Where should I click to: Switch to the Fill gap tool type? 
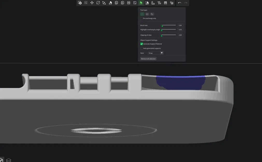tap(152, 14)
